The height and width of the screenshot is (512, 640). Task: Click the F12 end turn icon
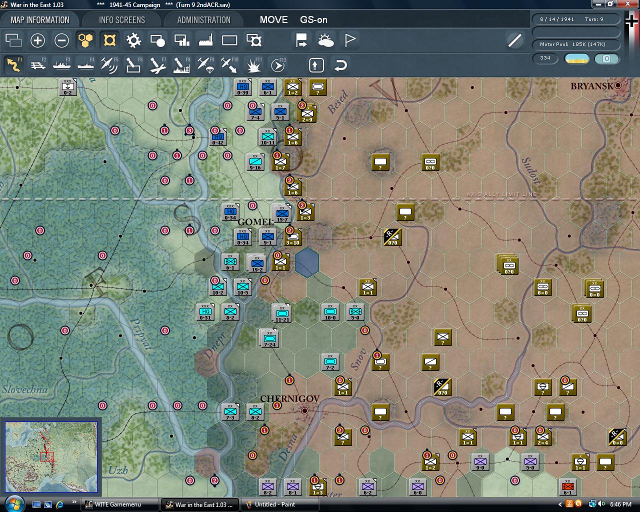(278, 64)
